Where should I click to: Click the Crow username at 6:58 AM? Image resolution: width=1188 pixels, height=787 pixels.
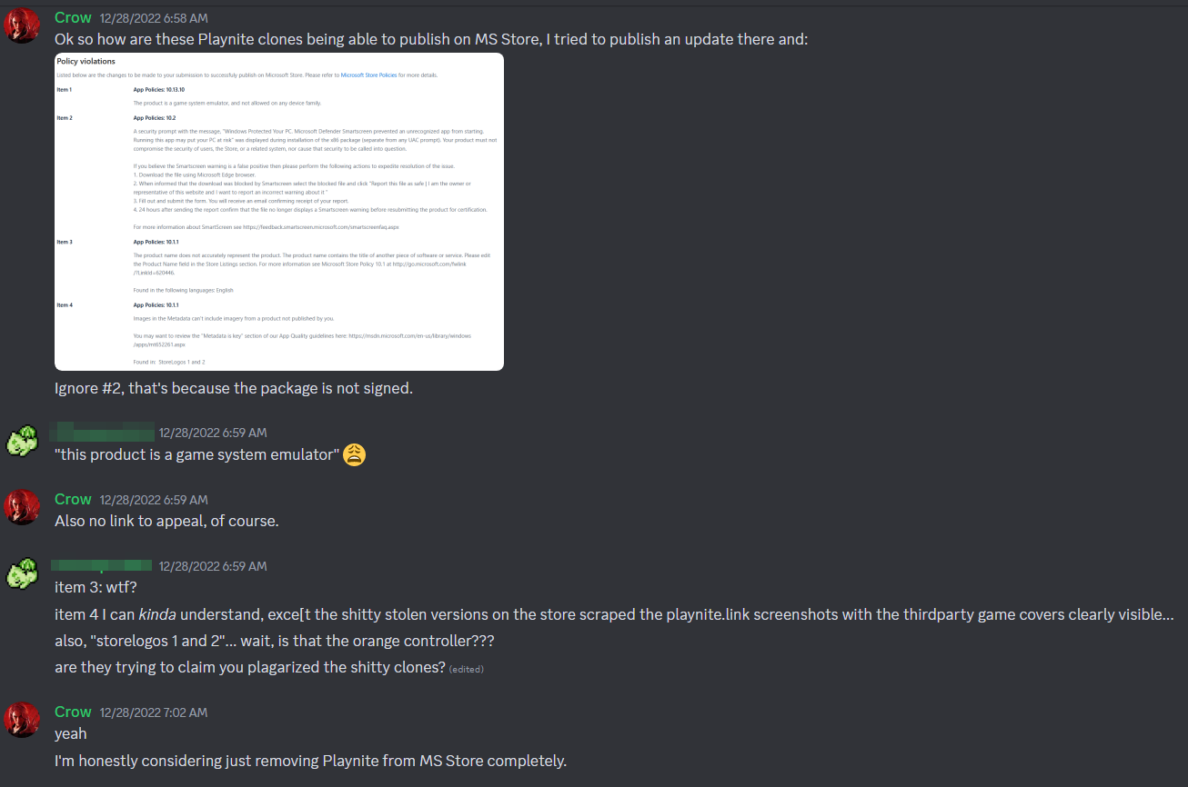point(73,18)
